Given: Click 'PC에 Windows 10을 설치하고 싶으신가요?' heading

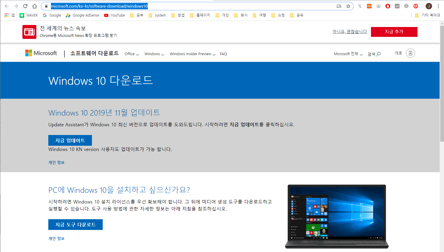Looking at the screenshot, I should point(119,190).
